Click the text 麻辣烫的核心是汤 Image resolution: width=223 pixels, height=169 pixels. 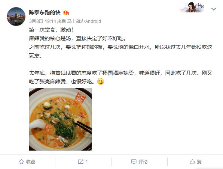pyautogui.click(x=50, y=38)
